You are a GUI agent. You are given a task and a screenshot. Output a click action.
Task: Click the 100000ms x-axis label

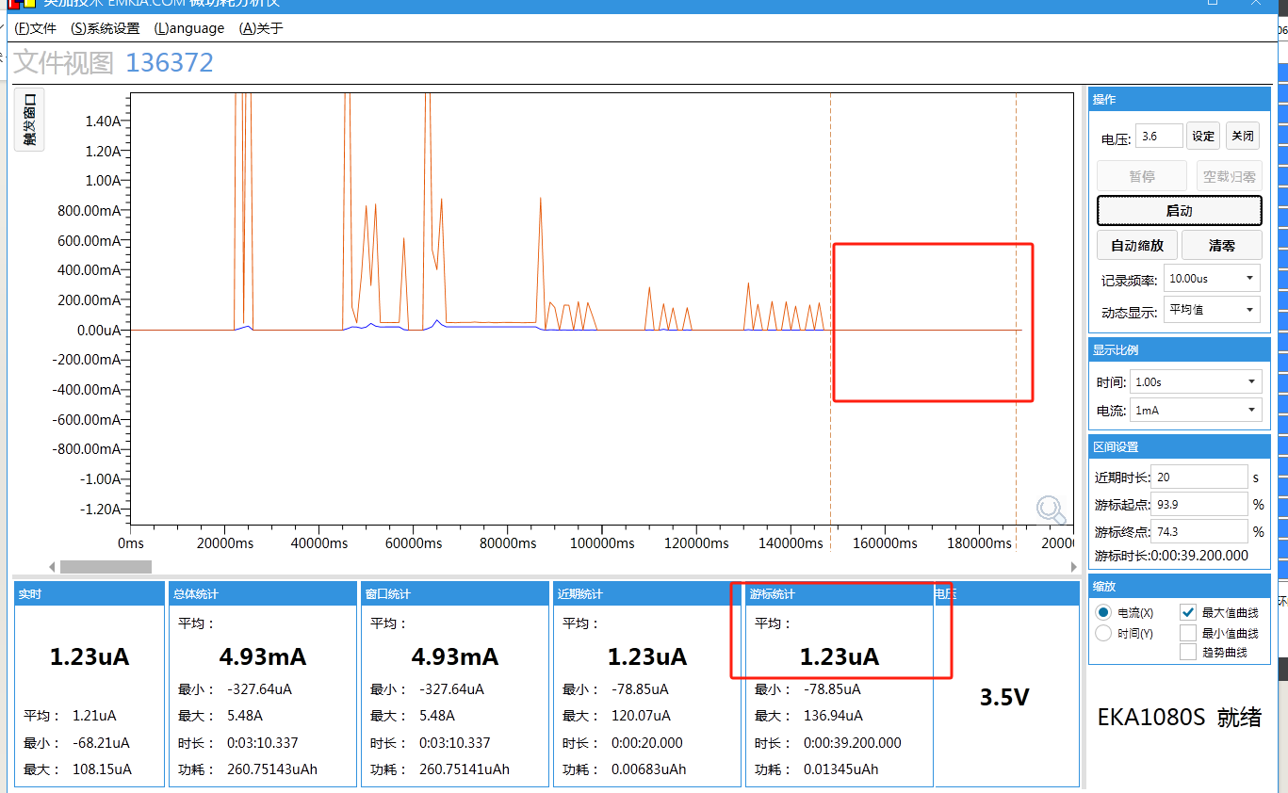click(602, 543)
